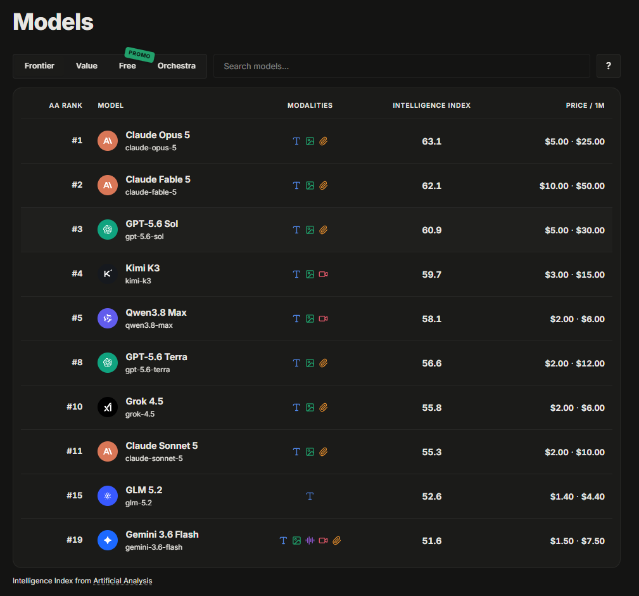The image size is (639, 596).
Task: Open the Artificial Analysis link
Action: point(123,581)
